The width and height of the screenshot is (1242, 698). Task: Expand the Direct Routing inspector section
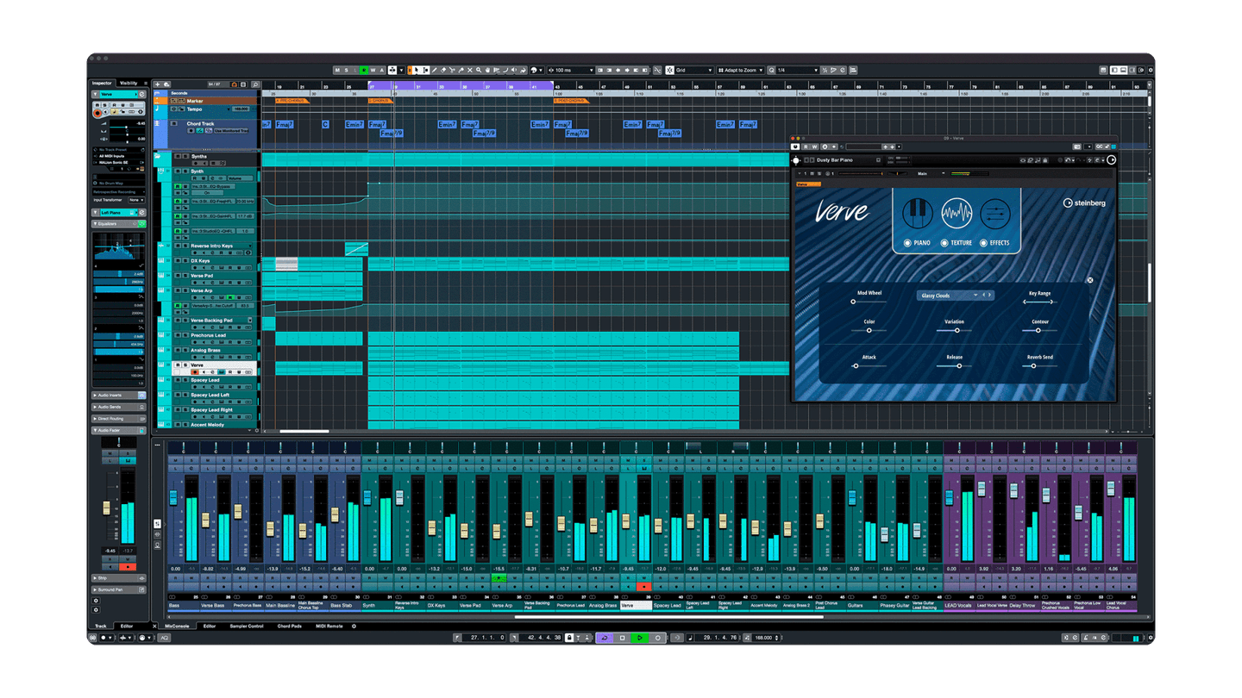(x=119, y=419)
